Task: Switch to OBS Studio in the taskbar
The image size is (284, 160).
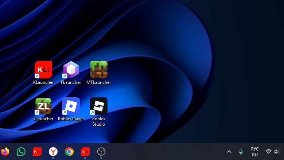Action: (x=101, y=152)
